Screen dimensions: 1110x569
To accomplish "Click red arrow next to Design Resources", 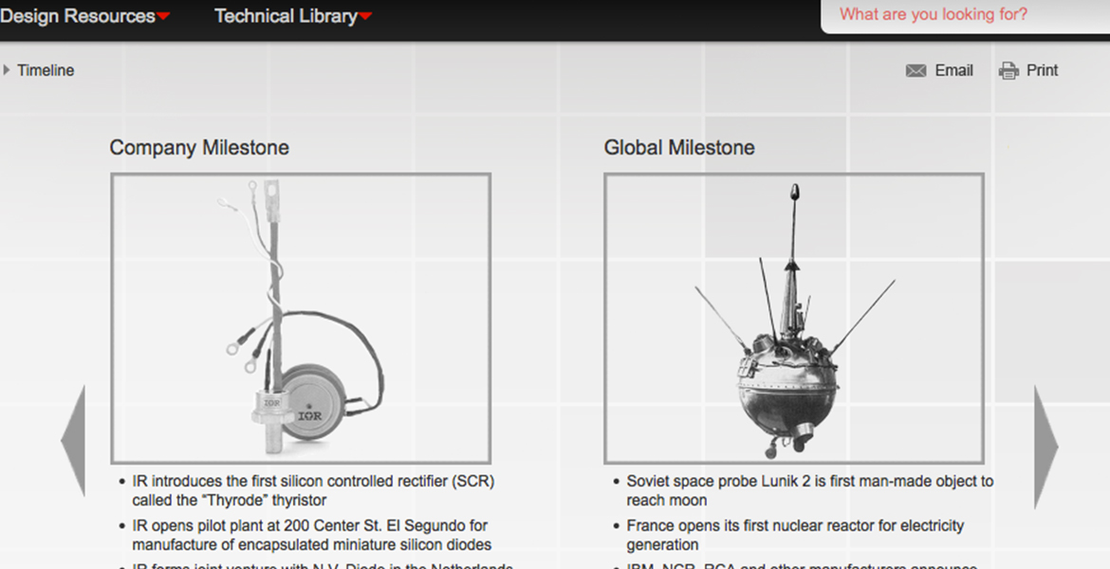I will [163, 17].
